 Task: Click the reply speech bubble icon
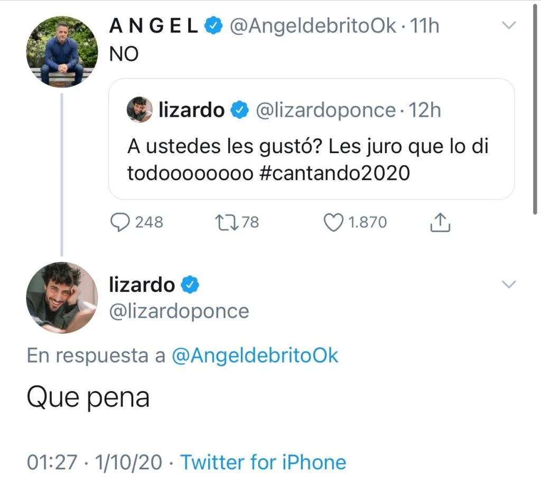click(120, 222)
